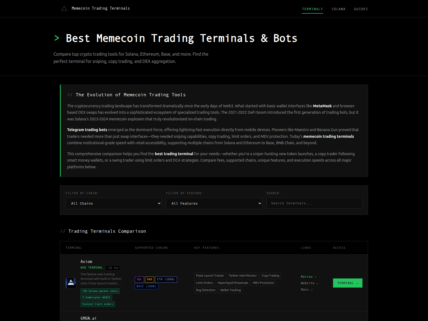The image size is (428, 321).
Task: Click the bold Telegram trading bots text
Action: (x=87, y=130)
